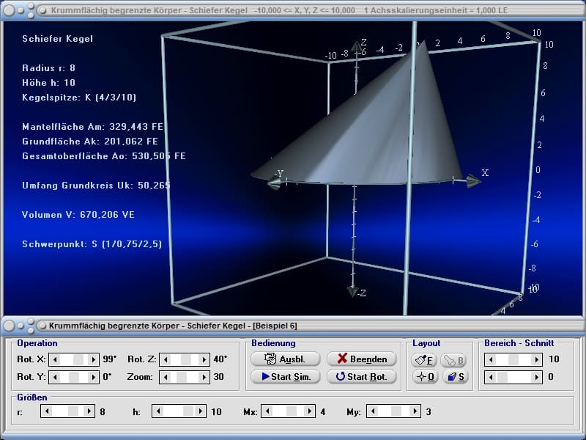Image resolution: width=586 pixels, height=440 pixels.
Task: Start the simulation with Start Sim.
Action: [286, 376]
